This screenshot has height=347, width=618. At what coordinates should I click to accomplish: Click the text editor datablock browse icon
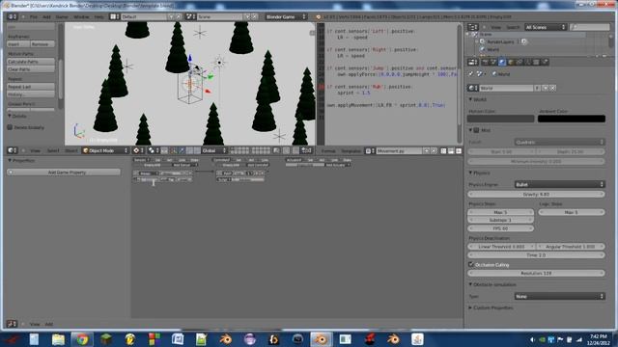pos(370,150)
